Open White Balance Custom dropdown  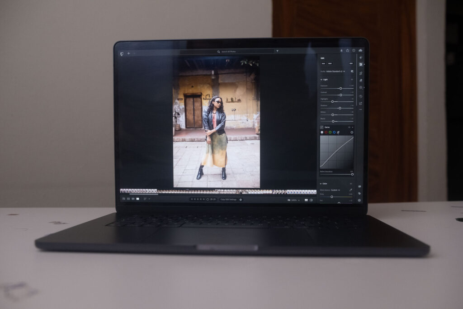click(x=335, y=190)
